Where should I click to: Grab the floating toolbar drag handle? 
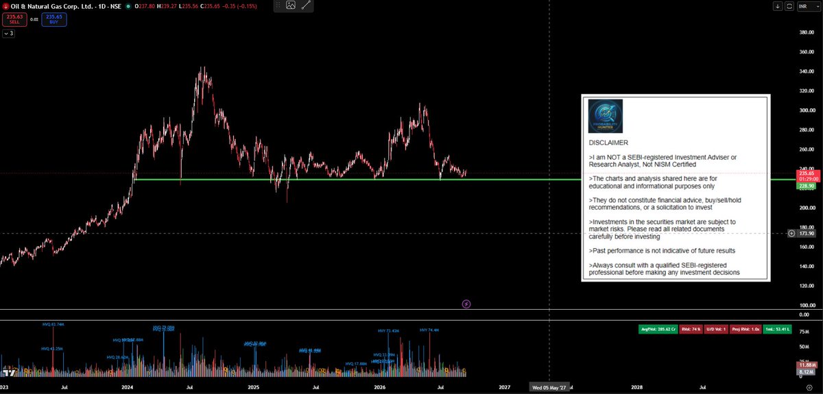pyautogui.click(x=277, y=5)
